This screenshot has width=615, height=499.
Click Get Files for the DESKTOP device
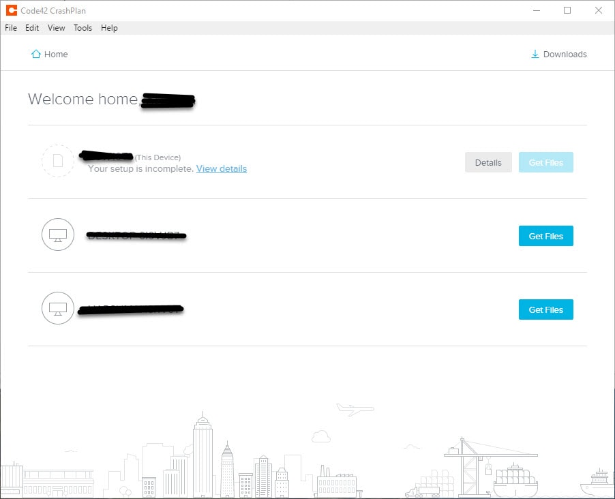[x=546, y=236]
